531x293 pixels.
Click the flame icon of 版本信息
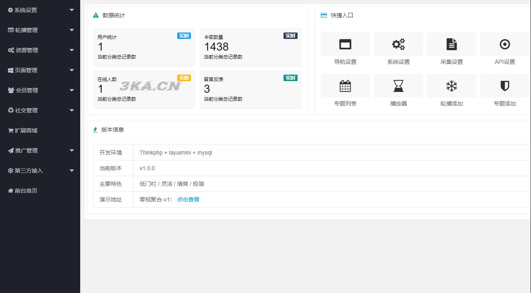95,130
